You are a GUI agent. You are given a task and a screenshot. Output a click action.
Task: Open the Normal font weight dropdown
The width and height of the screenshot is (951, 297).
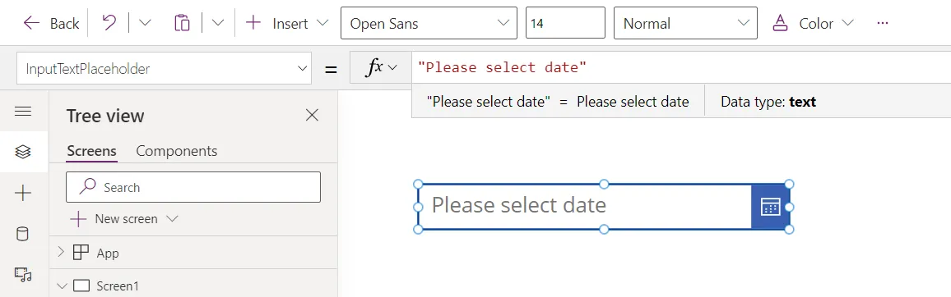685,23
